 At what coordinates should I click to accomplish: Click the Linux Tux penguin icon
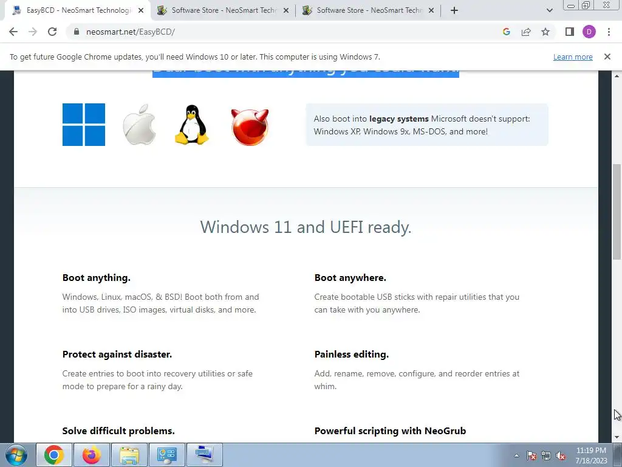pyautogui.click(x=192, y=125)
